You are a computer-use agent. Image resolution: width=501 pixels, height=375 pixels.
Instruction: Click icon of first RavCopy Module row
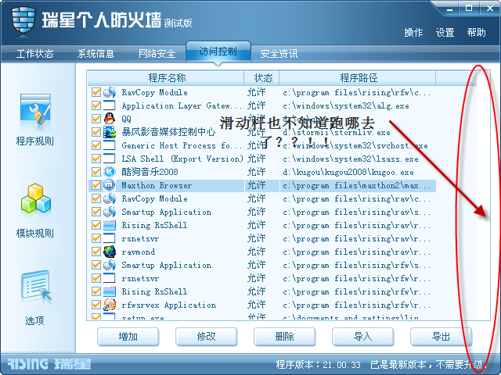click(x=110, y=92)
